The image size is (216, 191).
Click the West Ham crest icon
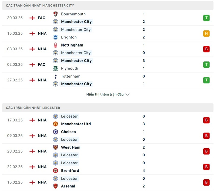point(56,147)
